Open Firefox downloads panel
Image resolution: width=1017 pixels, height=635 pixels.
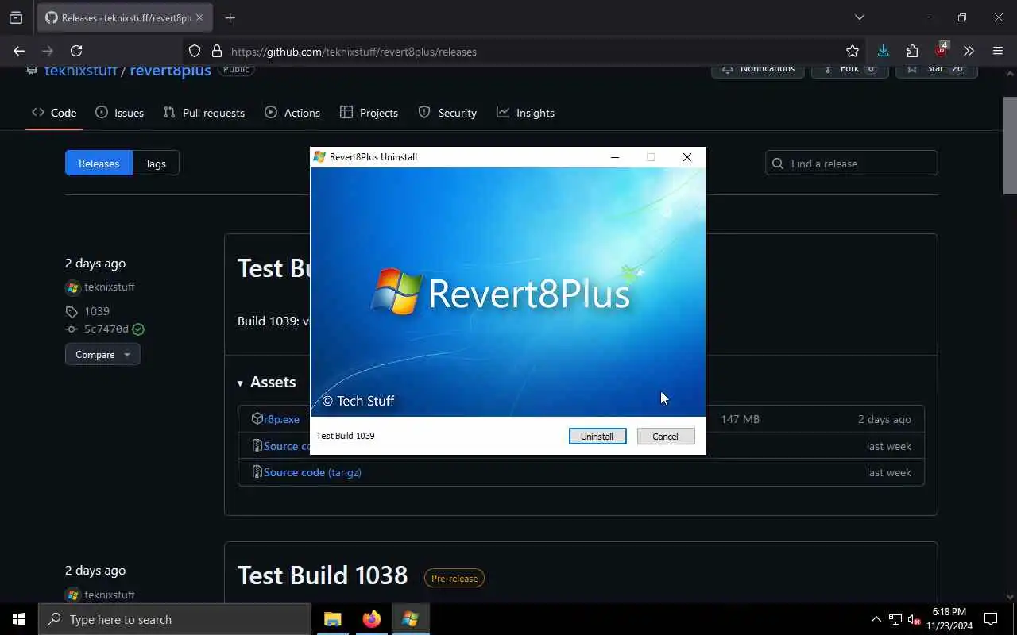click(883, 51)
